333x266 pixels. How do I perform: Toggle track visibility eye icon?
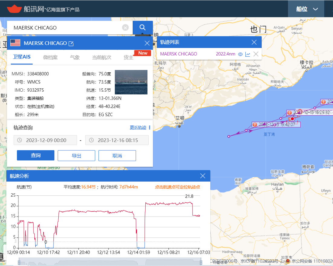coord(240,54)
